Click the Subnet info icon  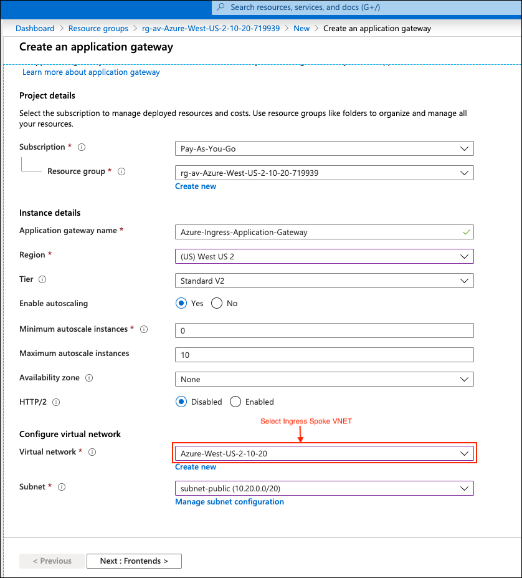coord(61,487)
